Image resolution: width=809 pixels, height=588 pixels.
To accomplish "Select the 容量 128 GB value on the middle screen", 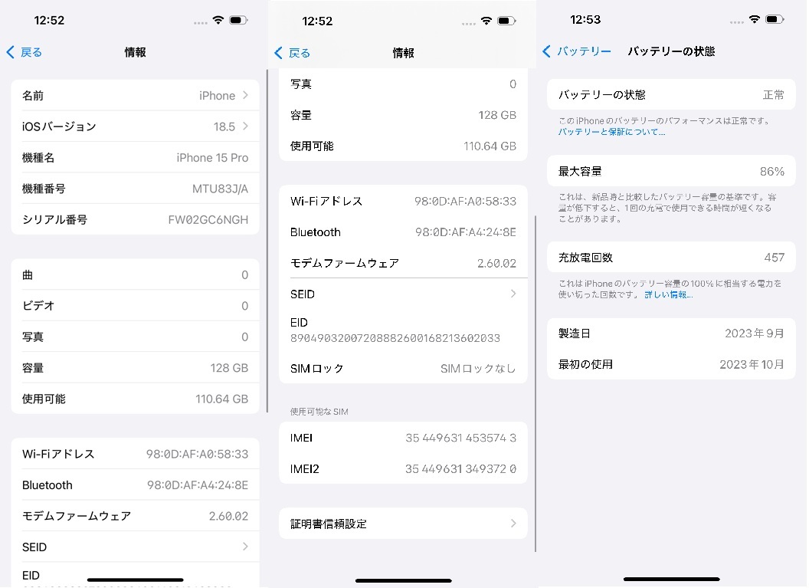I will [x=497, y=114].
